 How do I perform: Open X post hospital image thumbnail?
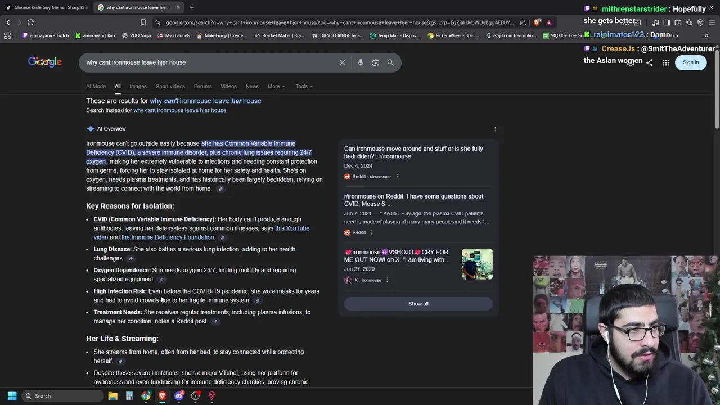477,264
